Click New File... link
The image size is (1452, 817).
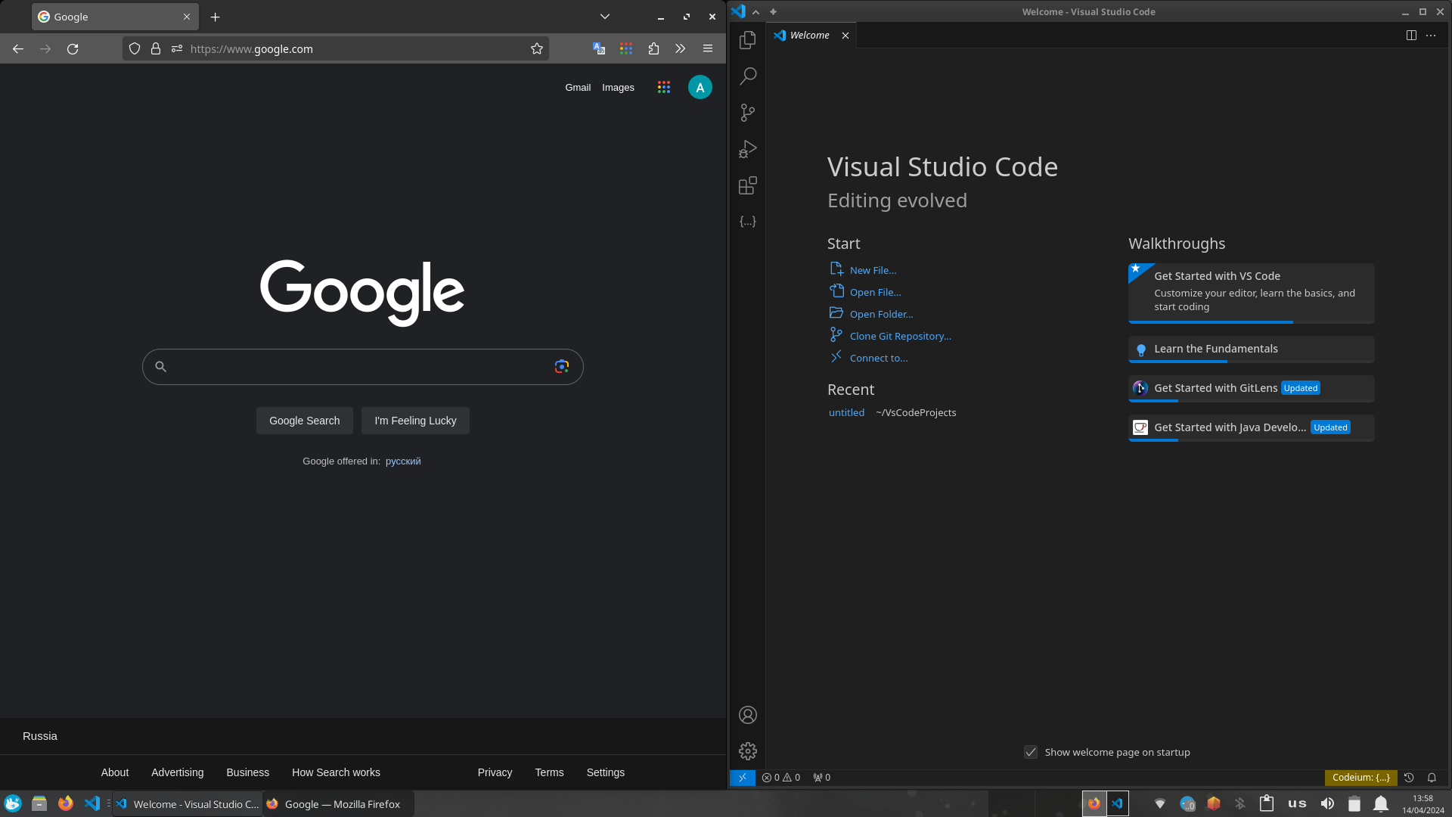[x=873, y=270]
